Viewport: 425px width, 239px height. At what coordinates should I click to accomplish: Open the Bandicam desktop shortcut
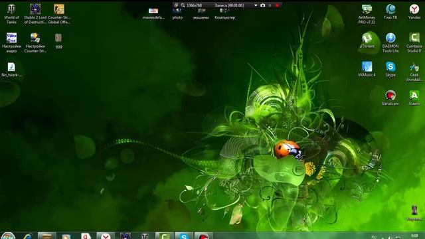(x=390, y=98)
